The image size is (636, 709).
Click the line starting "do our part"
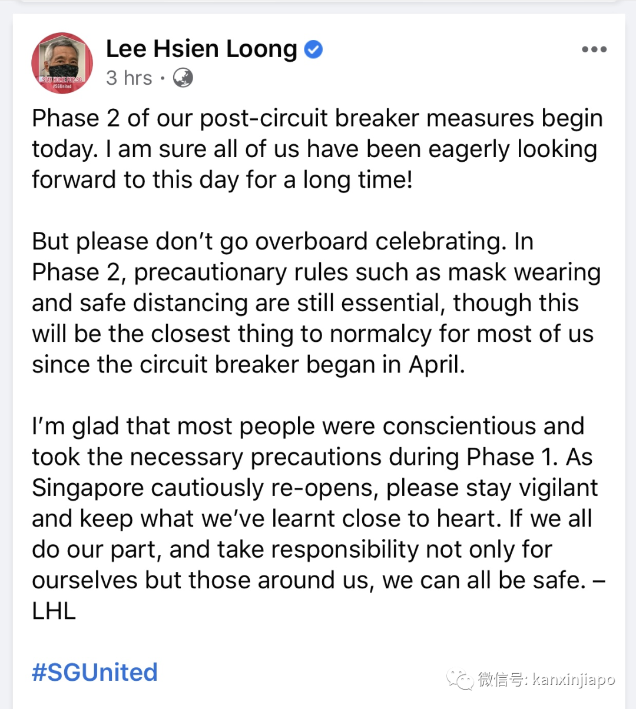coord(291,550)
